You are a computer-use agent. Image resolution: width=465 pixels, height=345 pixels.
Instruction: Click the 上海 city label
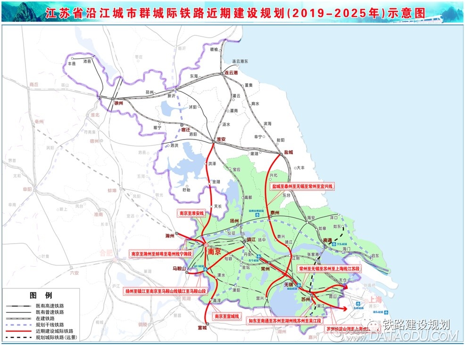coord(374,299)
